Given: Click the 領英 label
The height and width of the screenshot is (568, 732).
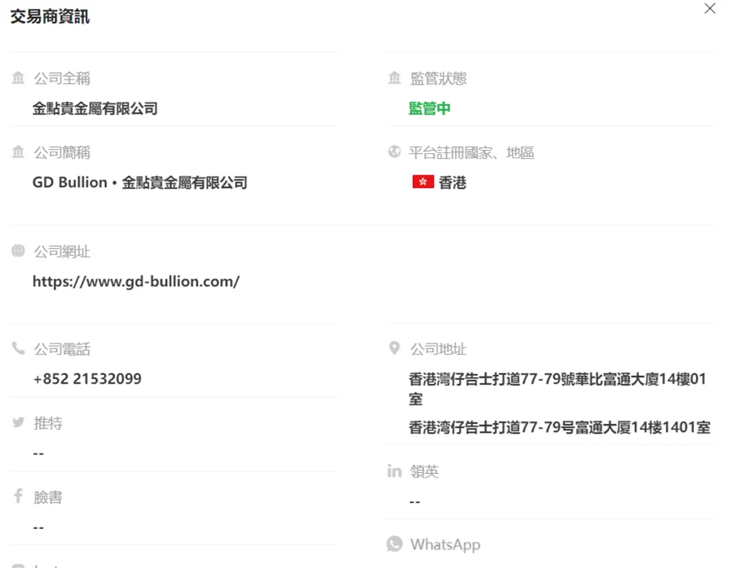Looking at the screenshot, I should pyautogui.click(x=424, y=471).
